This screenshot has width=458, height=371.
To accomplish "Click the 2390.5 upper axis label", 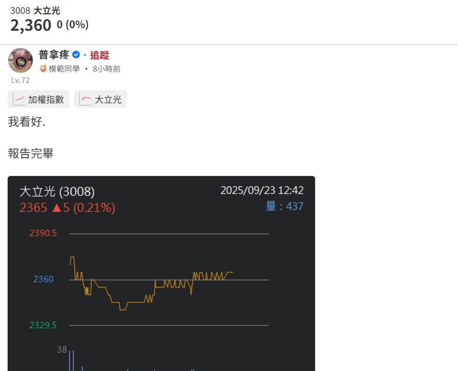I will pos(43,233).
